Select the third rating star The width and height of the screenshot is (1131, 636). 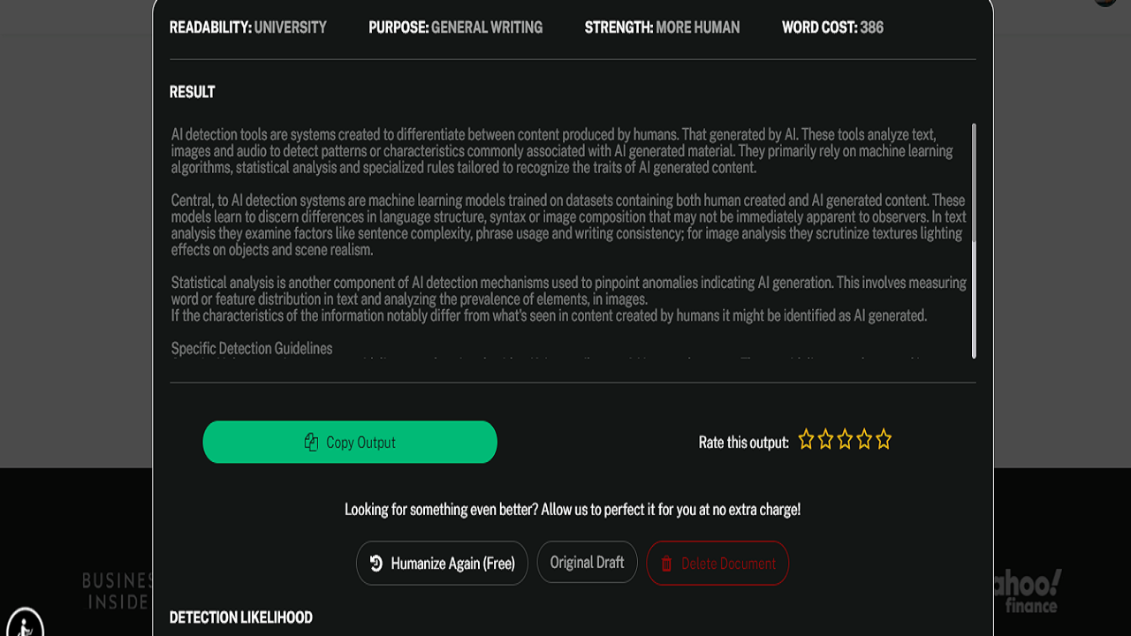845,440
